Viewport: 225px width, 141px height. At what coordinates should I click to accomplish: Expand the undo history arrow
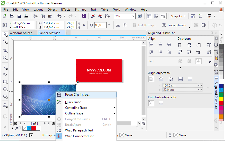pyautogui.click(x=64, y=16)
